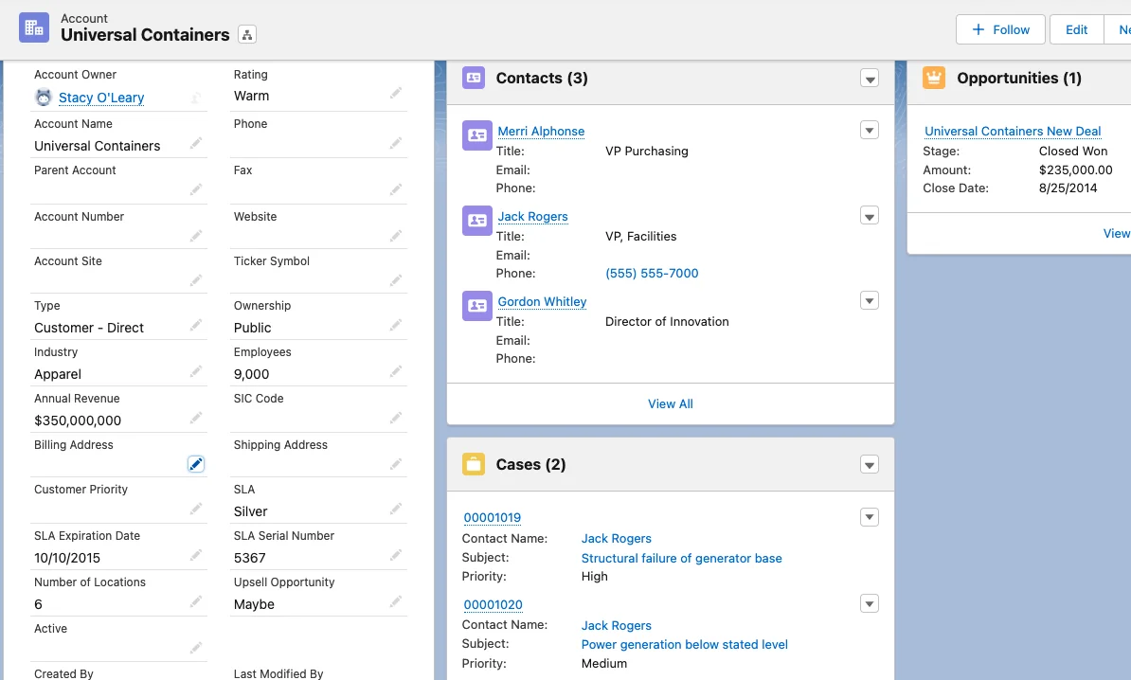The width and height of the screenshot is (1131, 680).
Task: Edit Account Number via pencil icon
Action: 195,236
